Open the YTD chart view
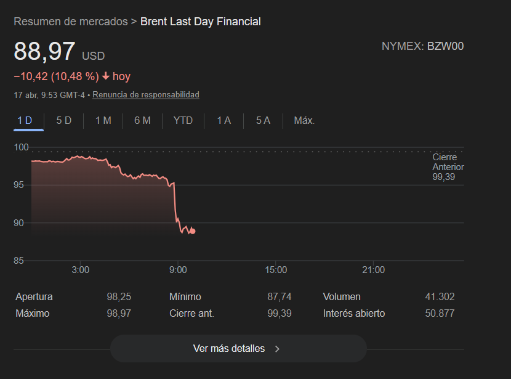Image resolution: width=511 pixels, height=379 pixels. (183, 121)
